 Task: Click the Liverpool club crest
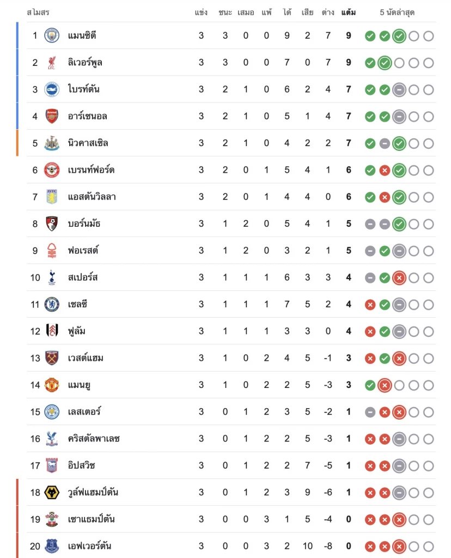point(52,63)
